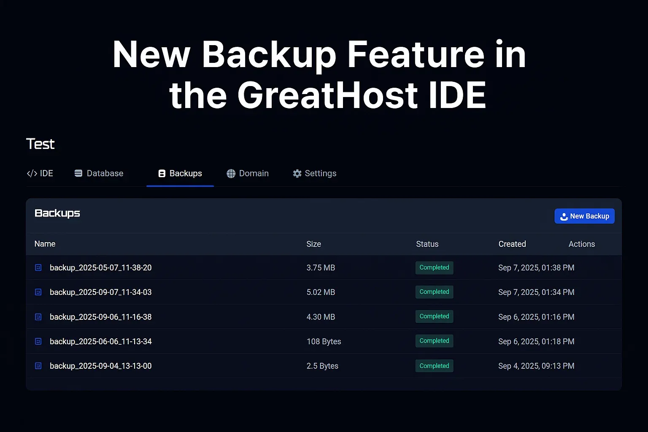Viewport: 648px width, 432px height.
Task: Click the server icon on the Backups tab
Action: (x=162, y=173)
